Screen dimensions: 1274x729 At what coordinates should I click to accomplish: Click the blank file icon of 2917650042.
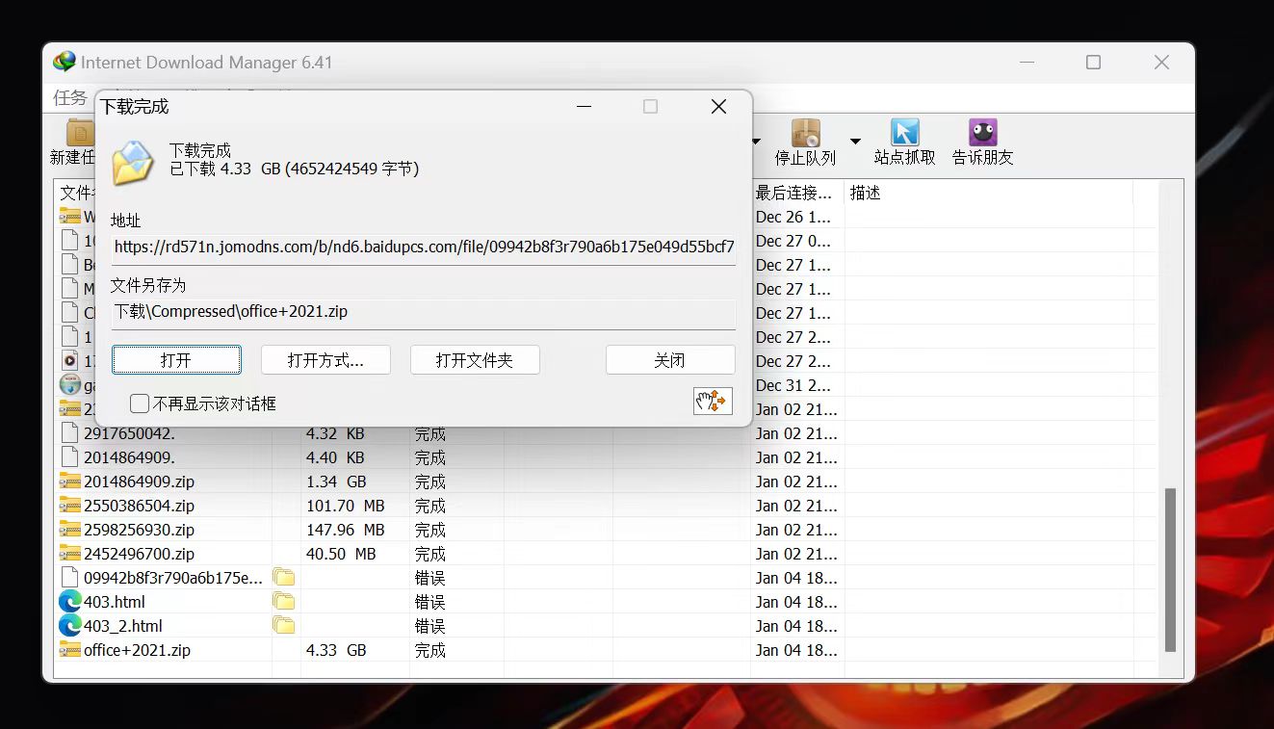[69, 433]
